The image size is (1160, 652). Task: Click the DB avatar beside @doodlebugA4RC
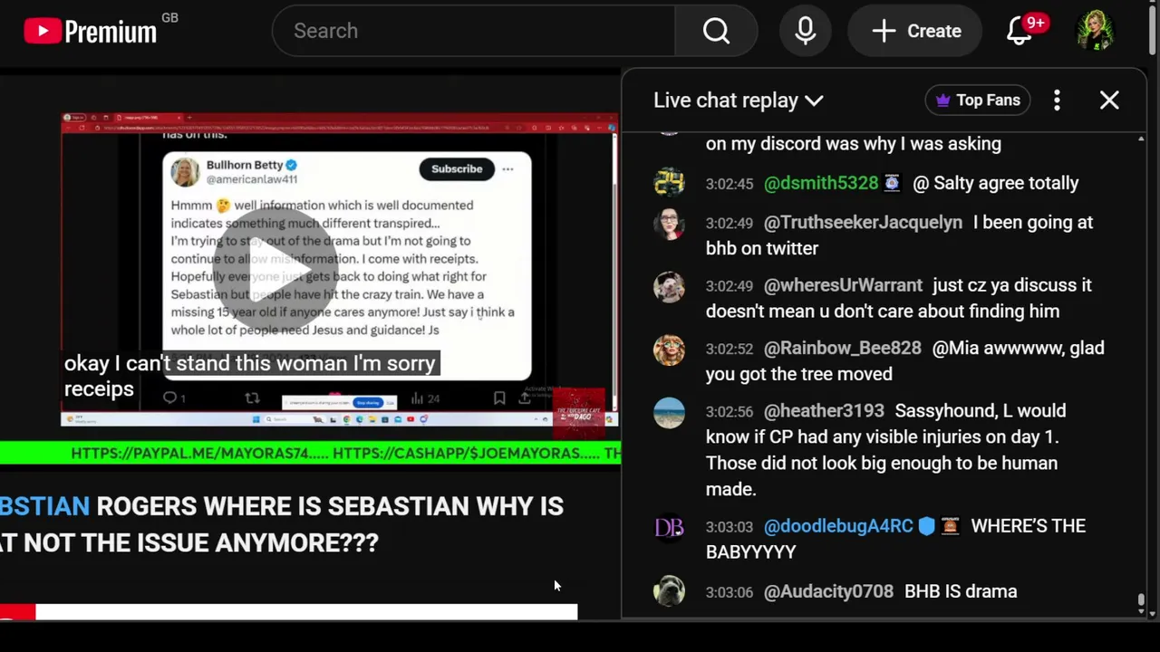pos(669,527)
